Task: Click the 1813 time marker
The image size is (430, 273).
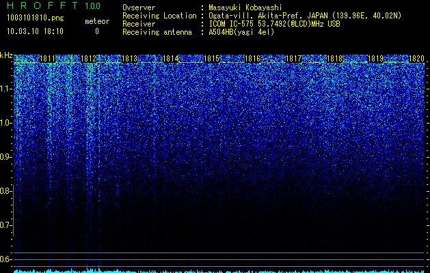Action: (129, 59)
